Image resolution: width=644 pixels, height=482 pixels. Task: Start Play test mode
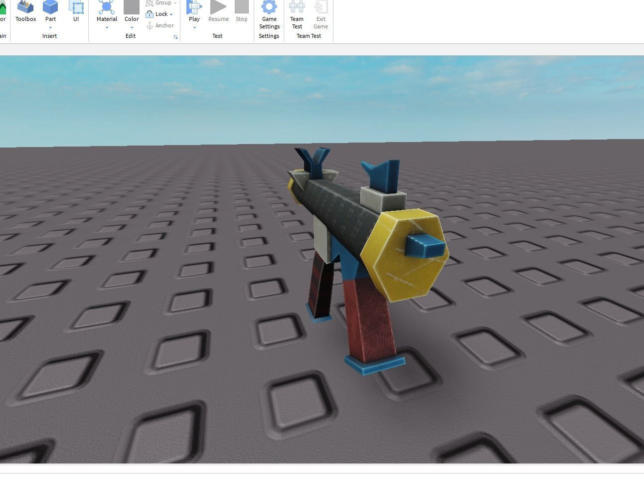pyautogui.click(x=194, y=11)
